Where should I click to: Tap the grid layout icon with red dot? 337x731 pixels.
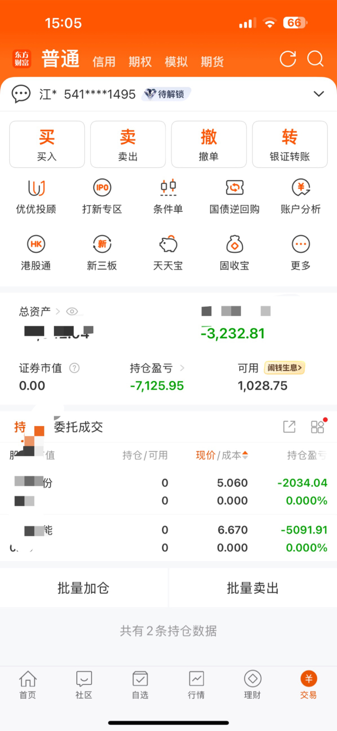coord(318,426)
